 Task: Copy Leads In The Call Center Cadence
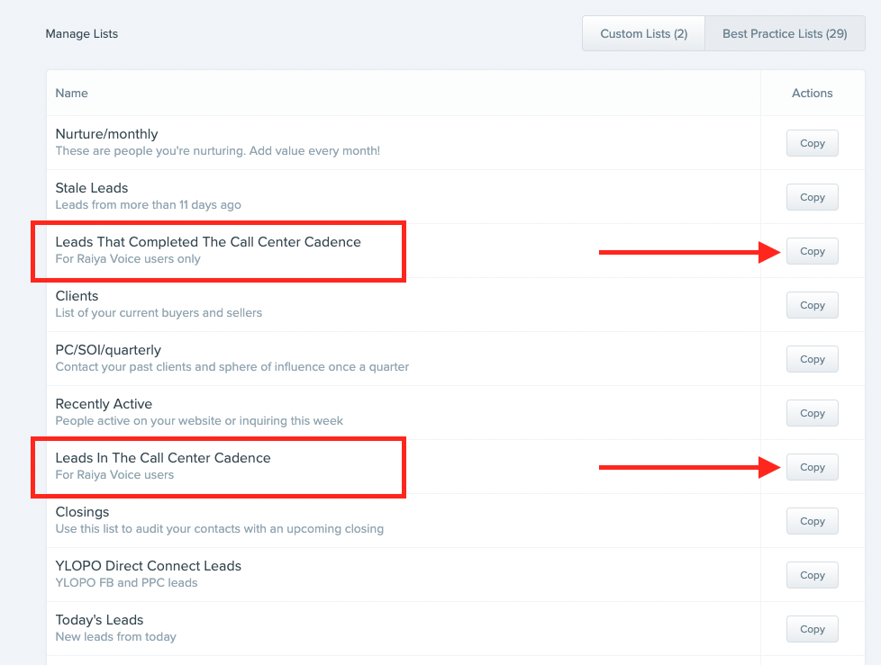point(812,467)
